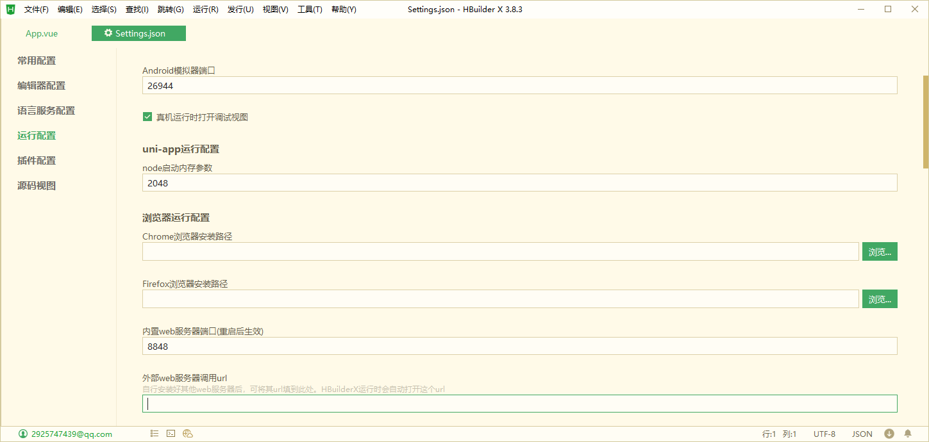Click the built-in browser preview icon
The width and height of the screenshot is (929, 442).
click(x=188, y=434)
